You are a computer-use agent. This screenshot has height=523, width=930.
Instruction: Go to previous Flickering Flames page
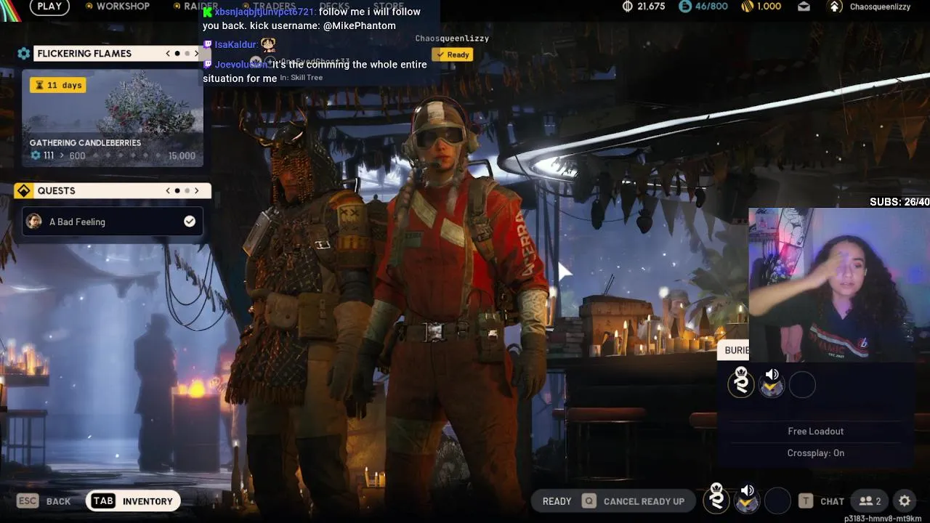point(168,54)
